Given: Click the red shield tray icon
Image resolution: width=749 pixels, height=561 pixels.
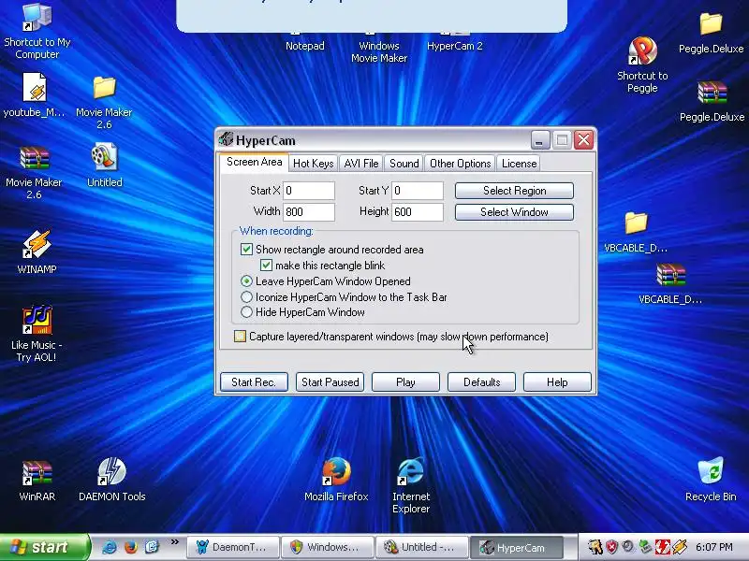Looking at the screenshot, I should coord(612,547).
